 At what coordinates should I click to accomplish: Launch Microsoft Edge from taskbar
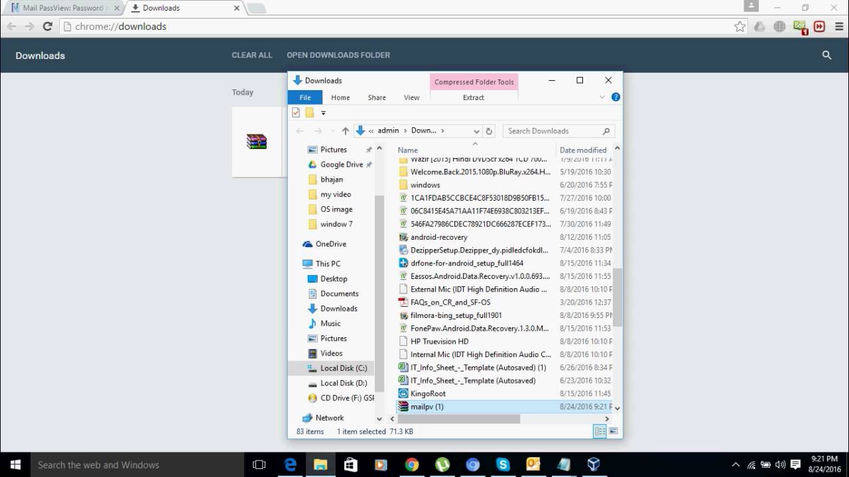pos(291,464)
